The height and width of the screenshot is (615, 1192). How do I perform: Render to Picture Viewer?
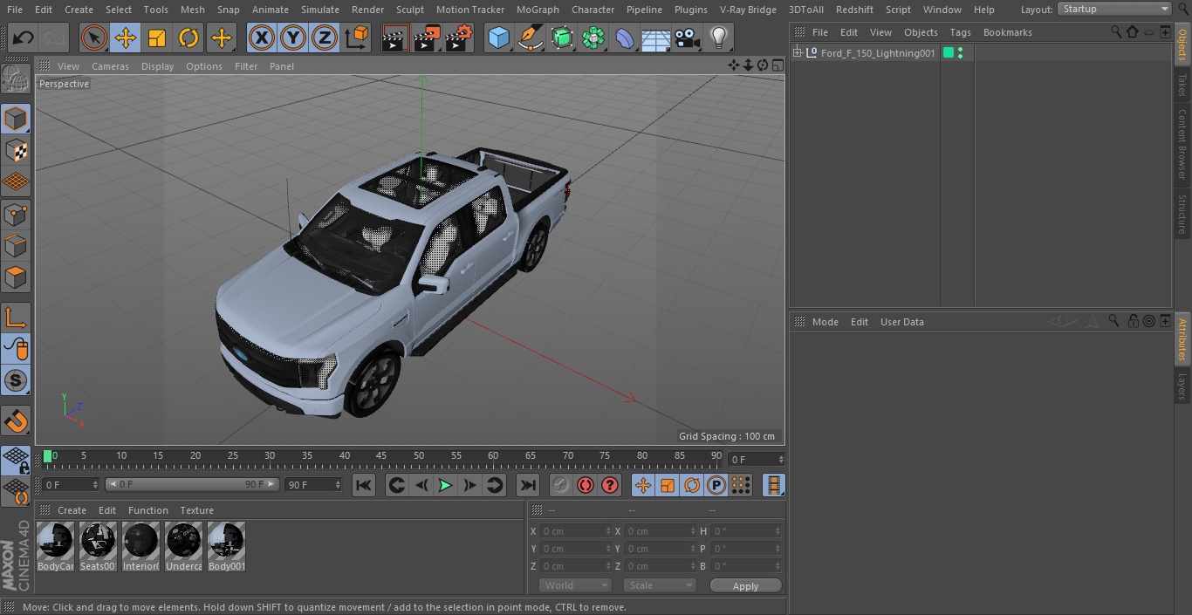(x=427, y=38)
